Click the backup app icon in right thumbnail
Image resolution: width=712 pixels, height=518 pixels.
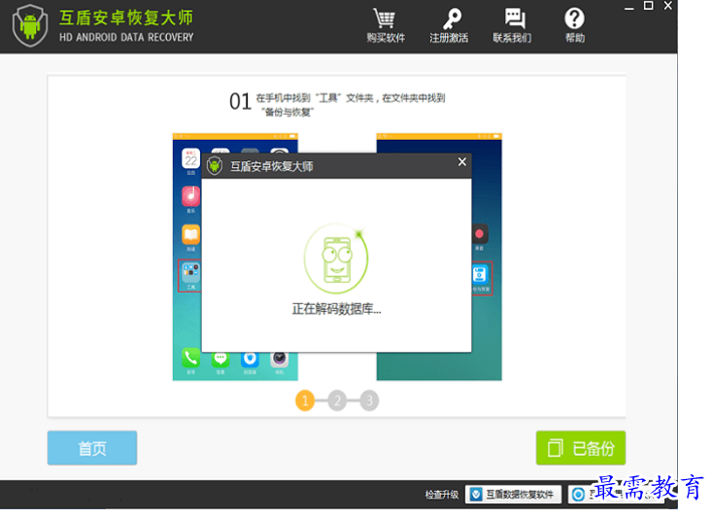(x=480, y=275)
